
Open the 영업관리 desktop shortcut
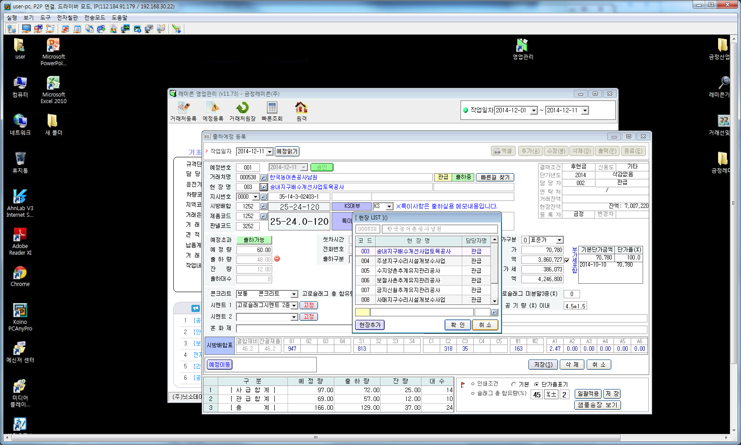(523, 49)
